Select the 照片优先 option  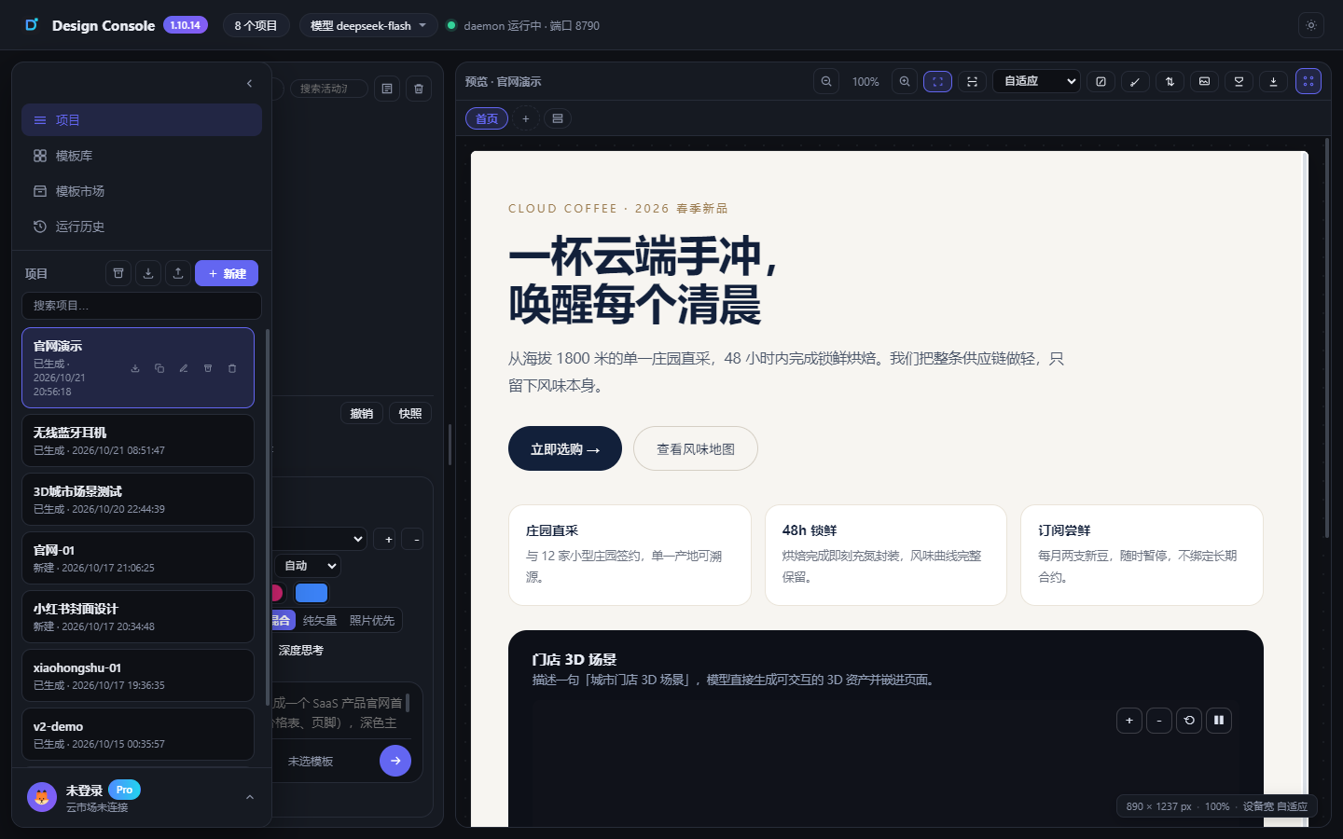[x=372, y=621]
